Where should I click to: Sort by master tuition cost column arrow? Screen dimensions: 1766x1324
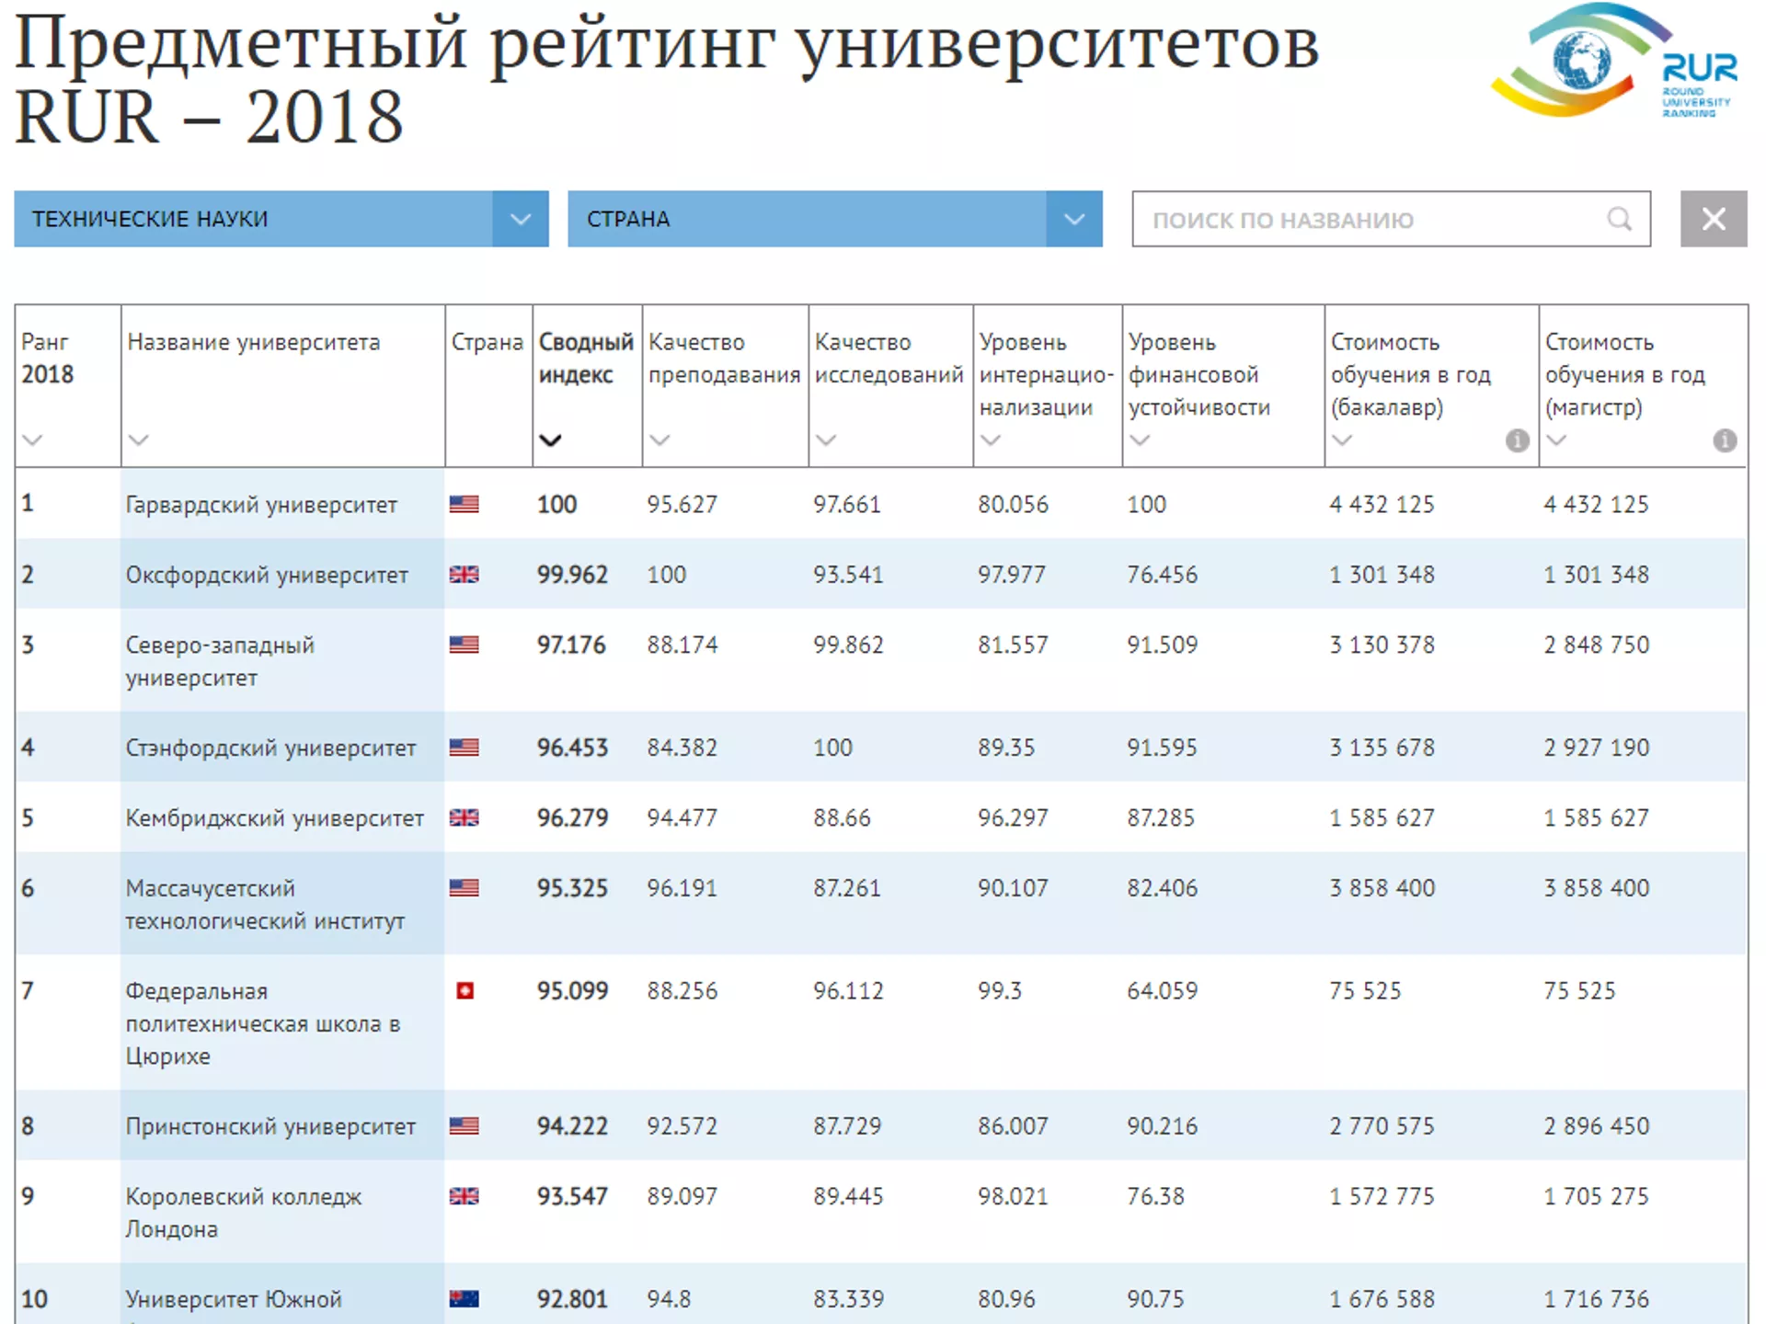[x=1556, y=439]
